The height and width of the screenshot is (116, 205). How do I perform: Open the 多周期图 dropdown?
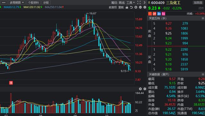click(x=17, y=3)
